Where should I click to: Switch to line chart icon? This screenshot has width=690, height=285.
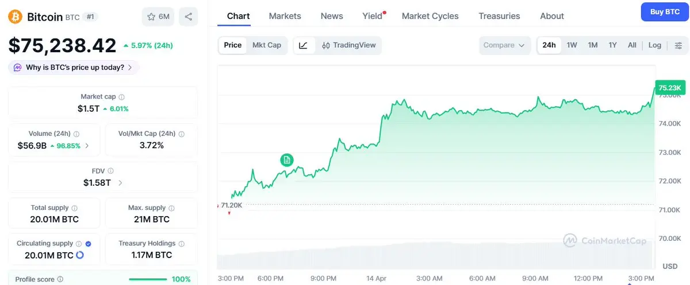pyautogui.click(x=304, y=45)
